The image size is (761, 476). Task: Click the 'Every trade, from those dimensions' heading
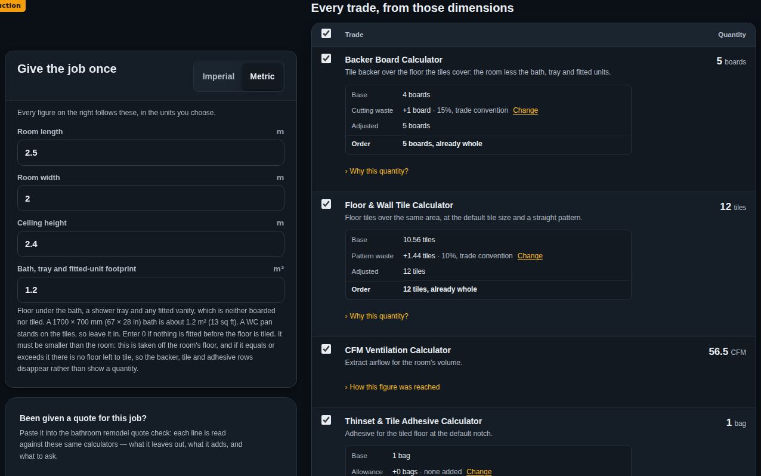tap(412, 8)
